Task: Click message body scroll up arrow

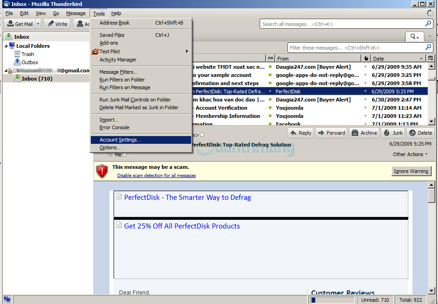Action: tap(431, 185)
